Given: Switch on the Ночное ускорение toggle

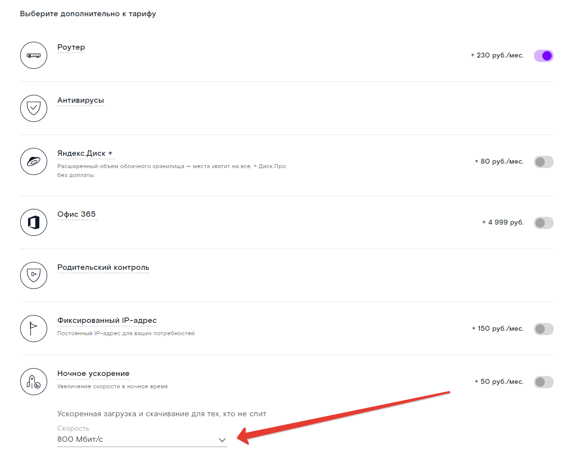Looking at the screenshot, I should (x=543, y=382).
